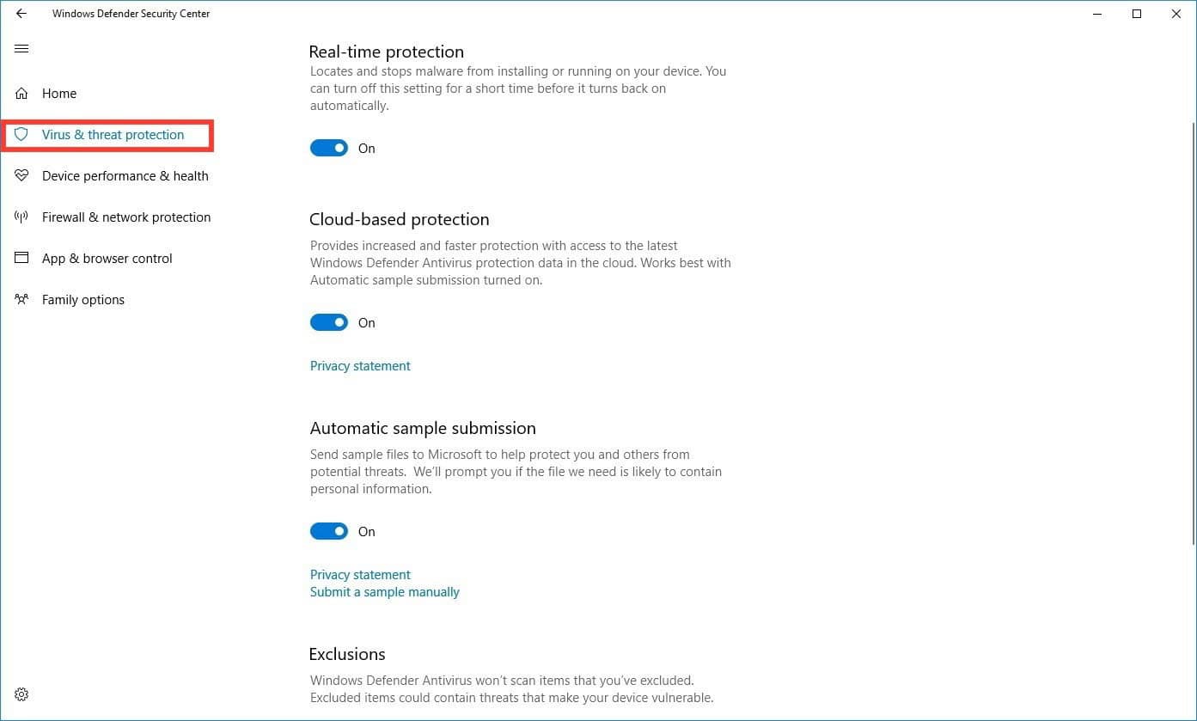This screenshot has height=721, width=1197.
Task: Click the Home house icon
Action: (x=21, y=94)
